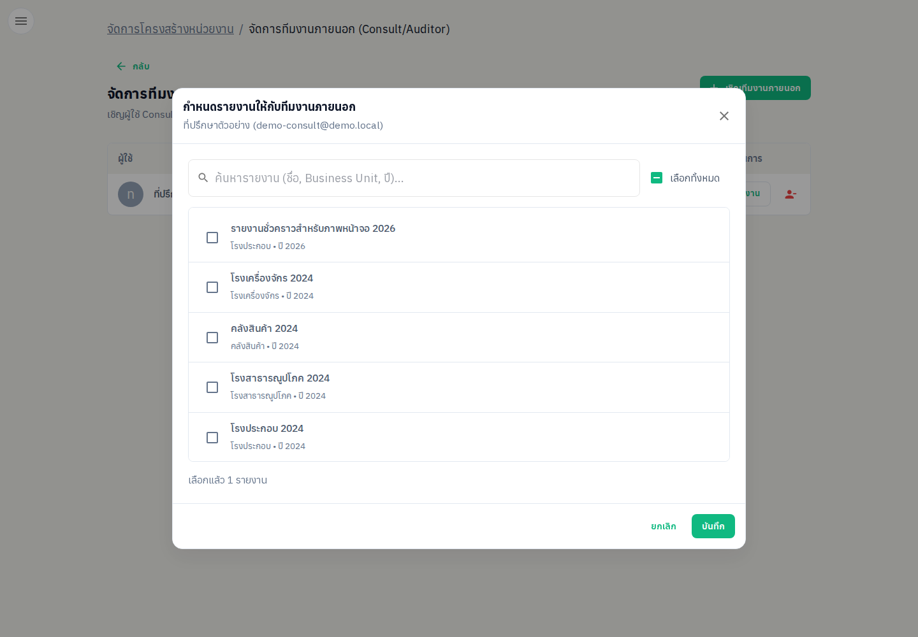
Task: Open the จัดการโครงสร้างหน่วยงาน breadcrumb link
Action: coord(170,29)
